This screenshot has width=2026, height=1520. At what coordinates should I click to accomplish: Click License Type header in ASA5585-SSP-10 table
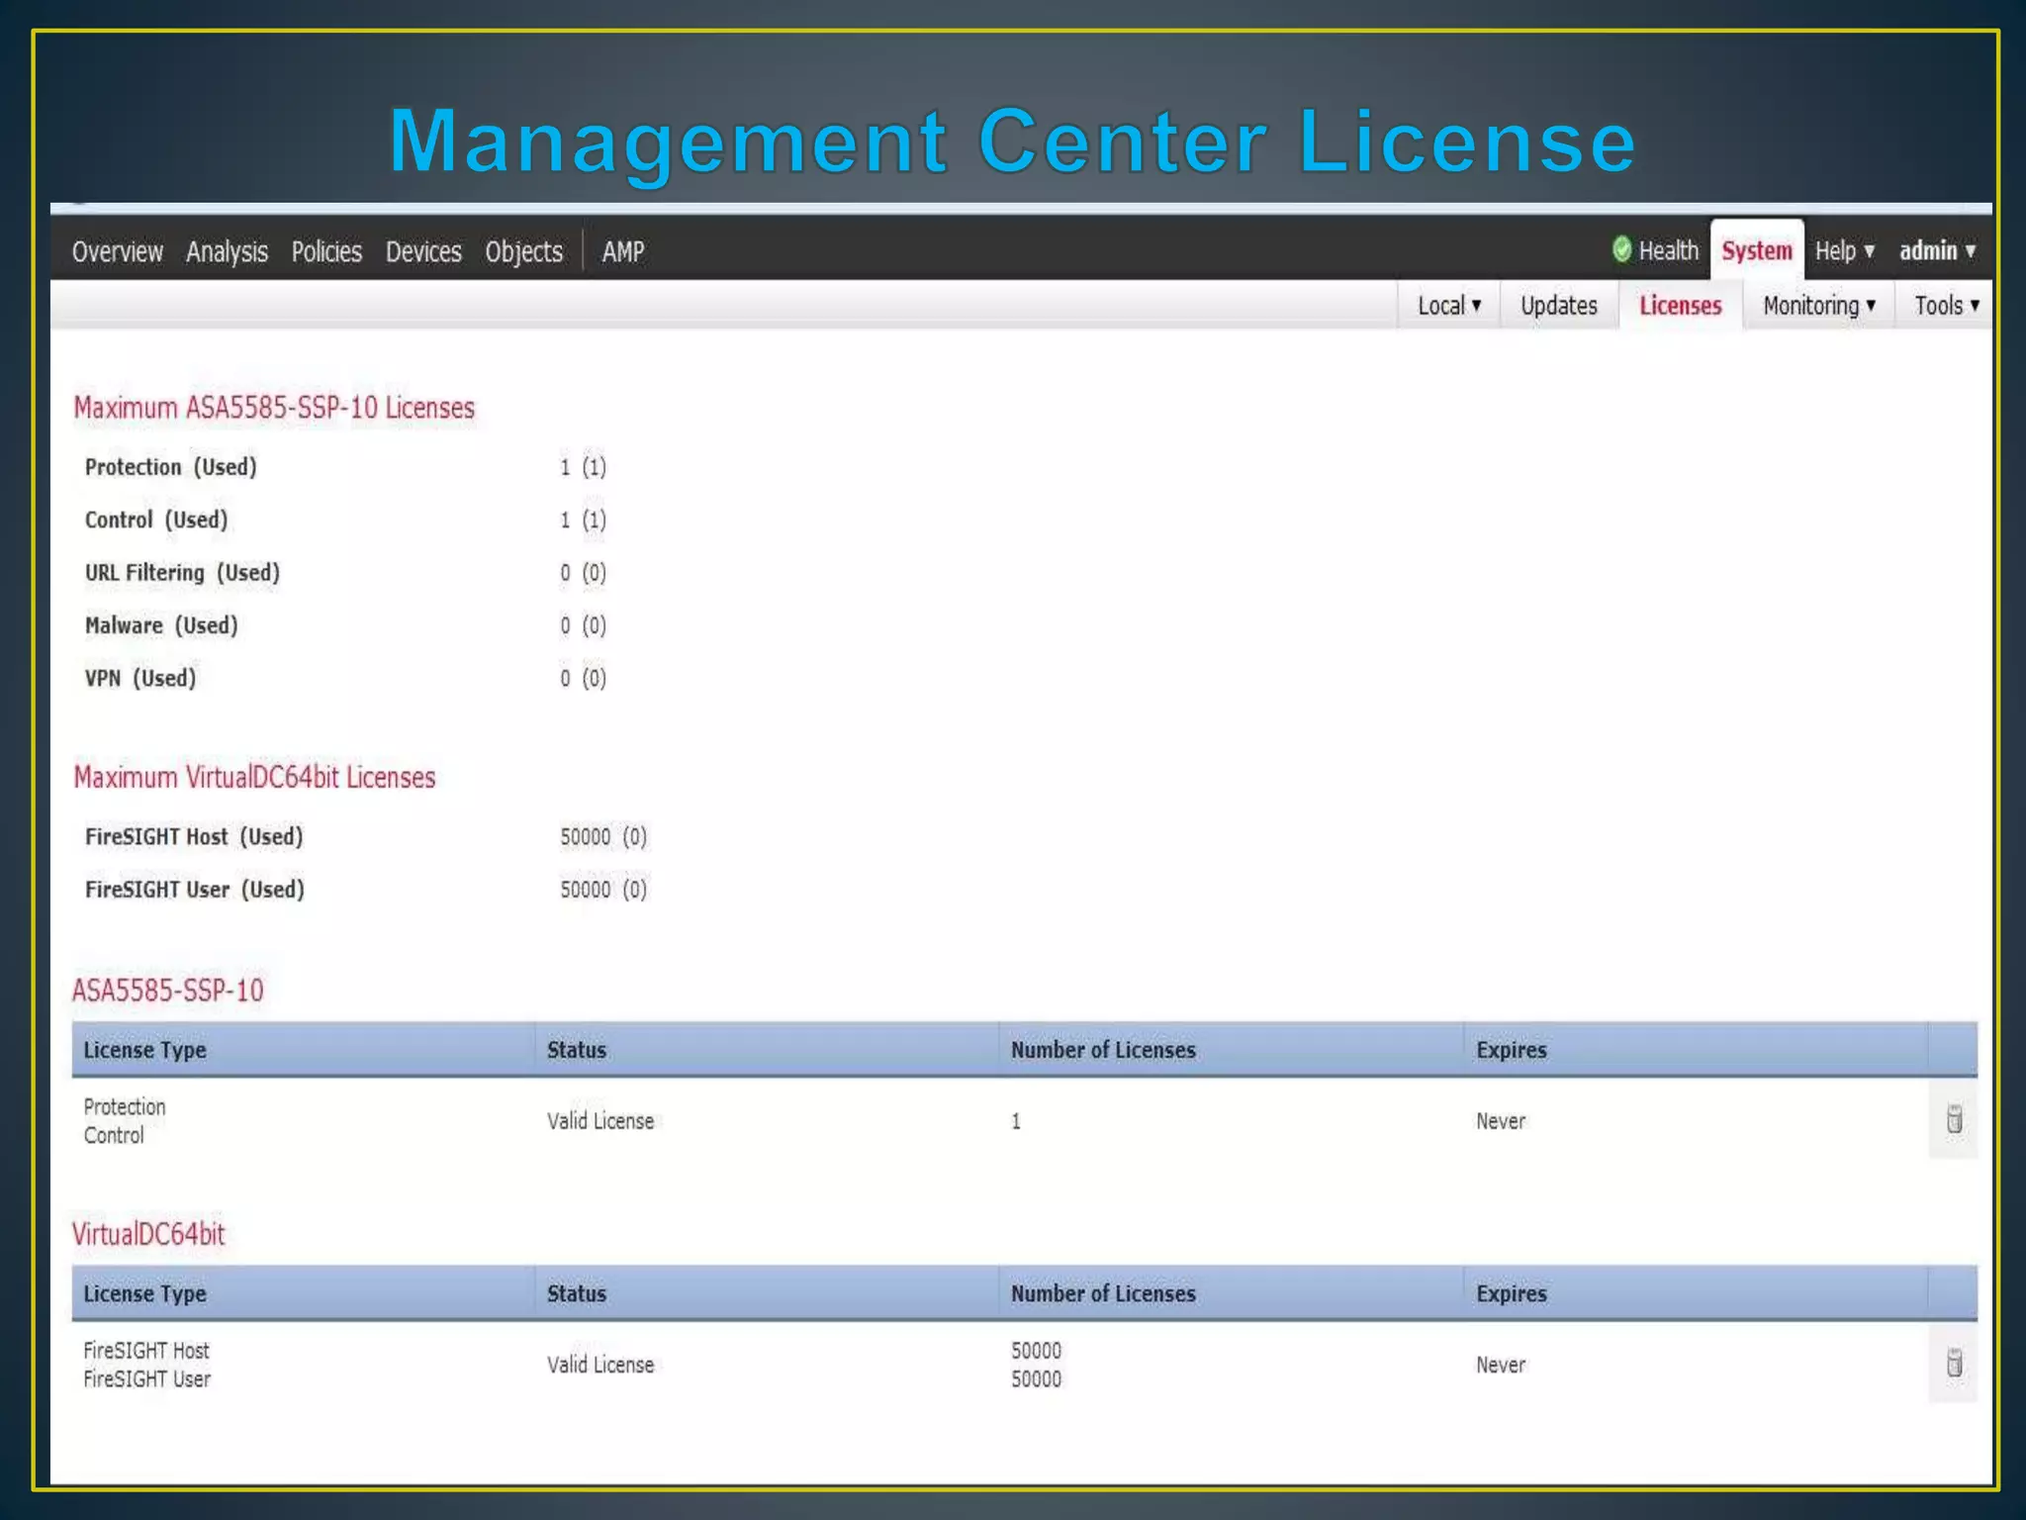click(144, 1050)
